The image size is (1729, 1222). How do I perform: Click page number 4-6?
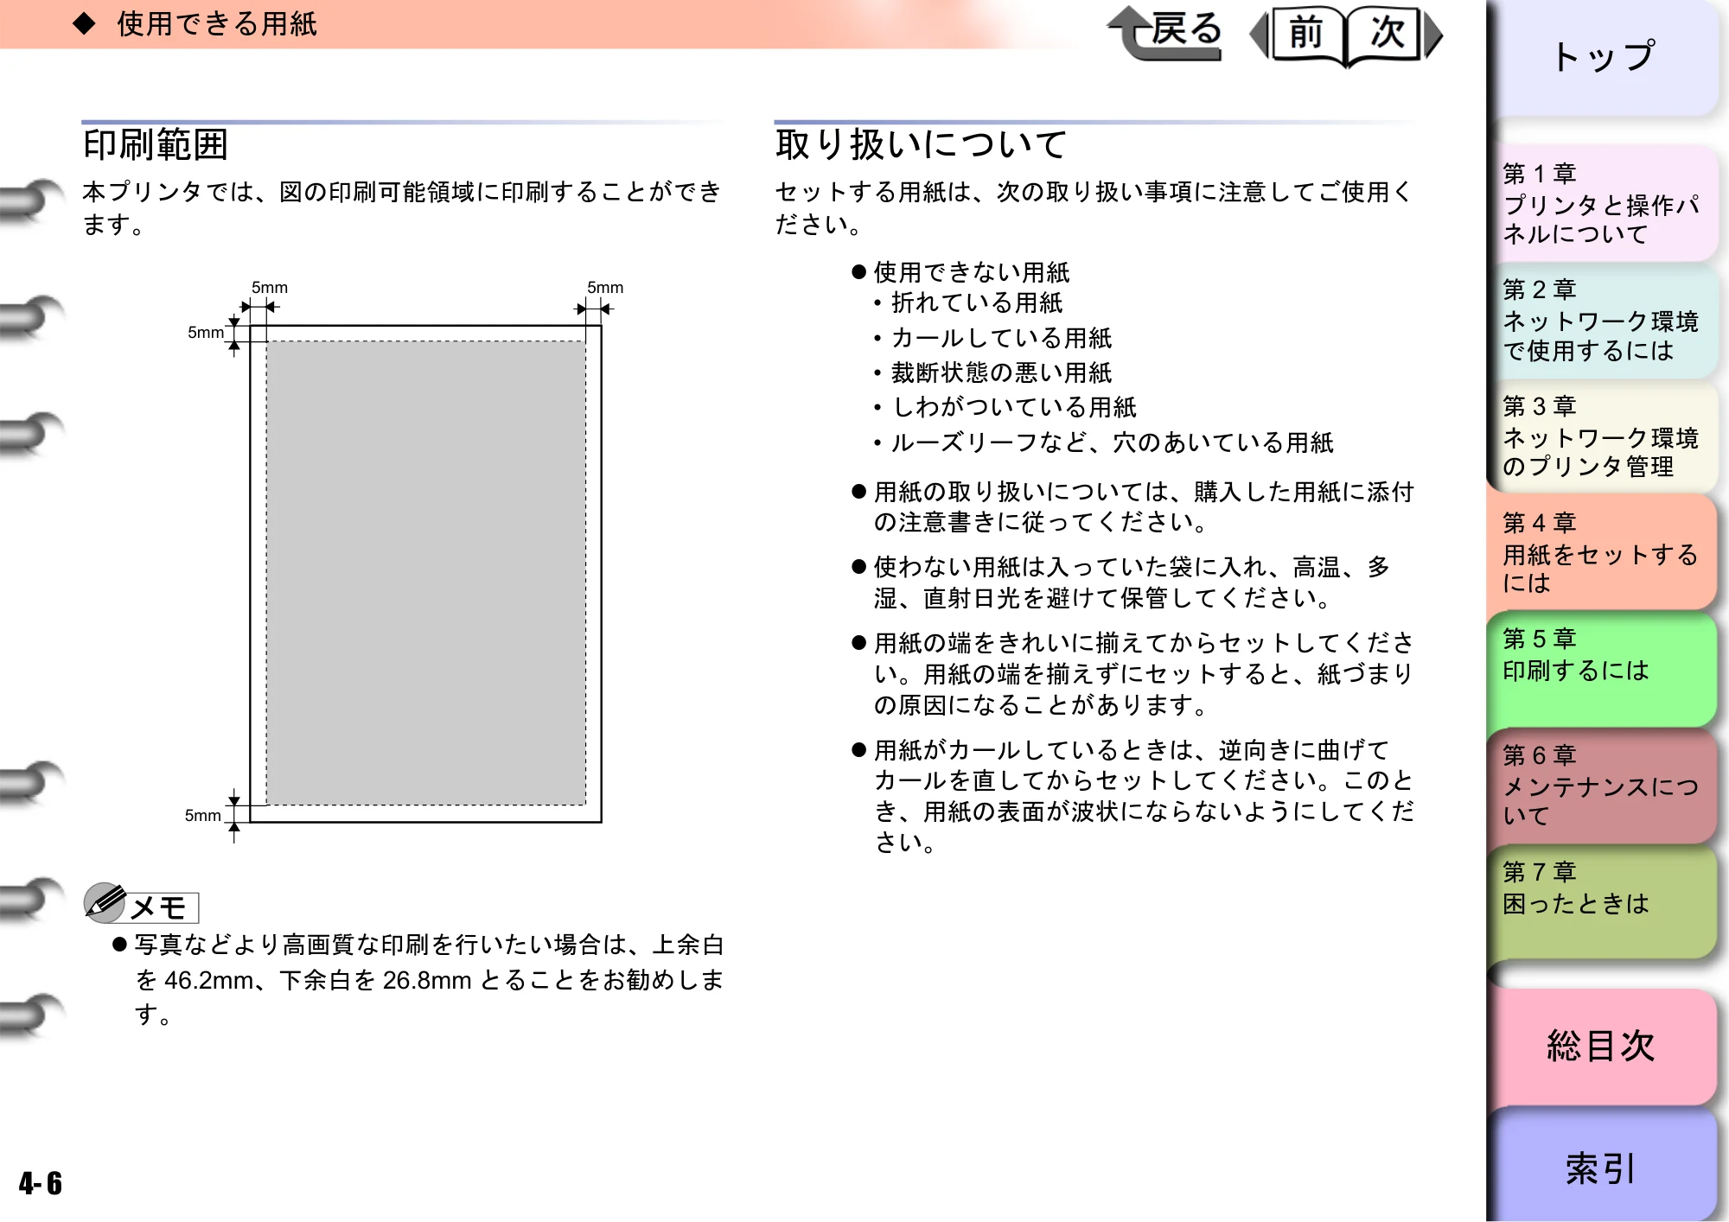tap(41, 1183)
